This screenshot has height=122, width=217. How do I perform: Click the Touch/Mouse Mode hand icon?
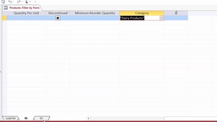[26, 2]
